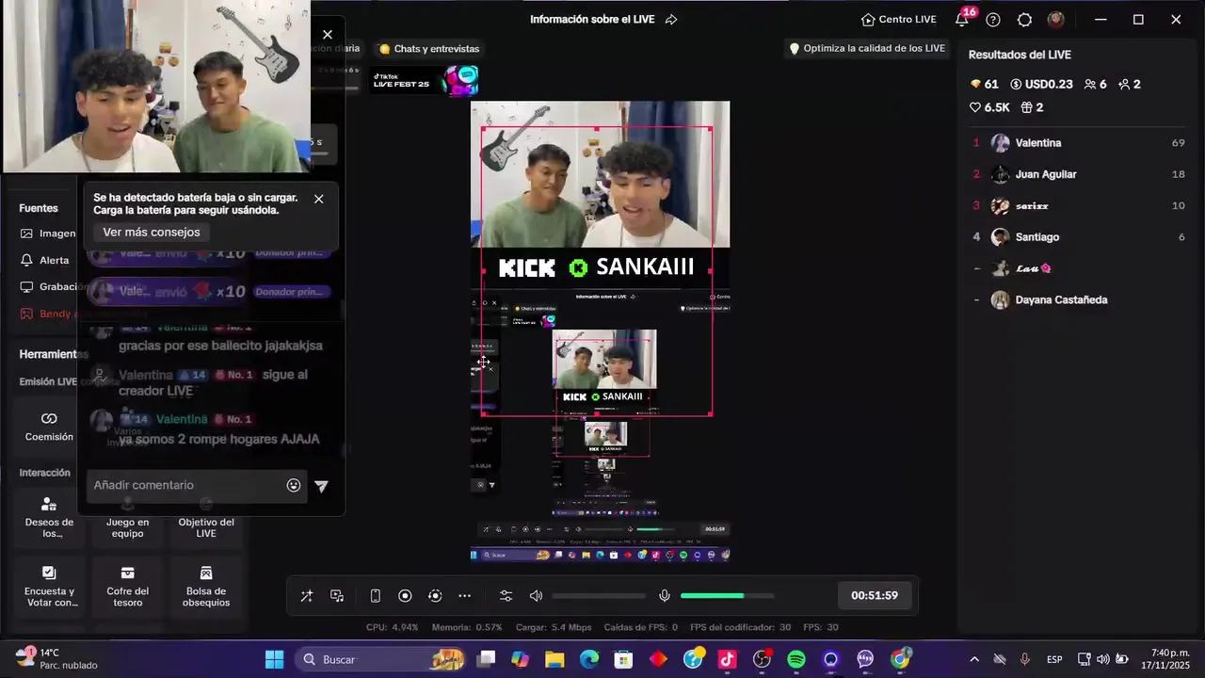
Task: Click the webcam preview thumbnail with two people
Action: 155,86
